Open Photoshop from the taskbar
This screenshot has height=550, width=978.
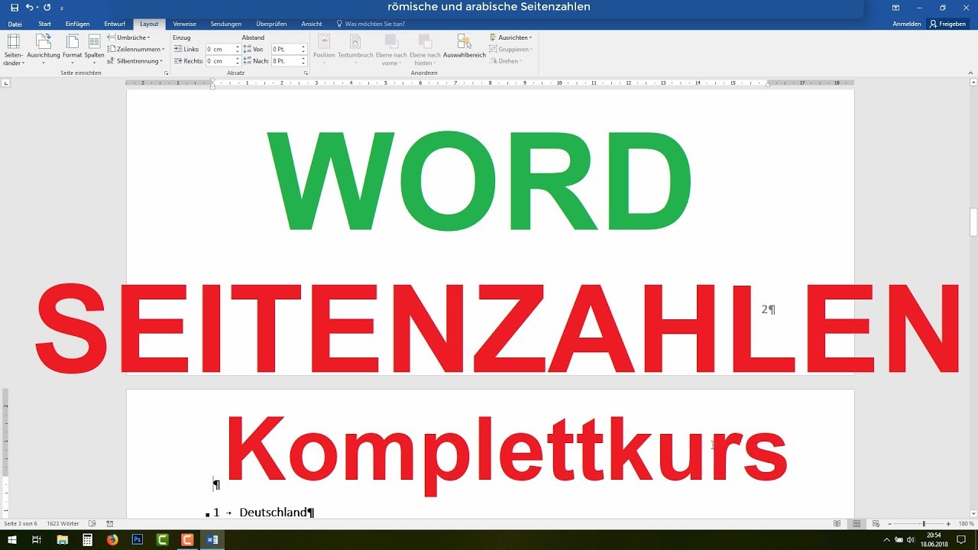[x=138, y=539]
